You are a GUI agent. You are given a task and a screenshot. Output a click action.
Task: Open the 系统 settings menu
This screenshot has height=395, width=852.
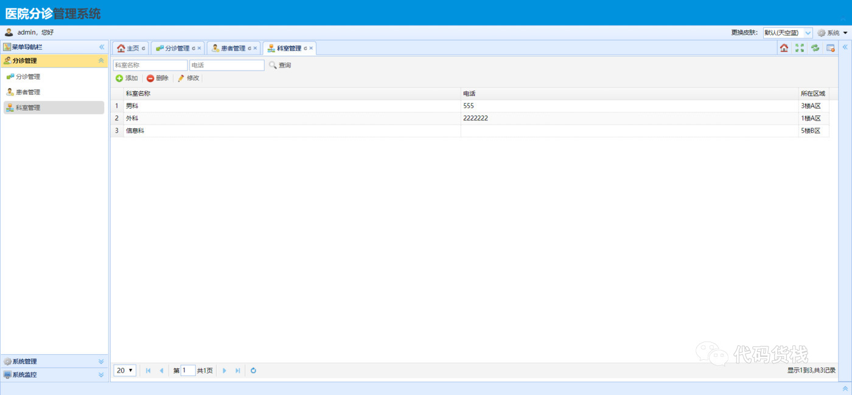(x=832, y=33)
